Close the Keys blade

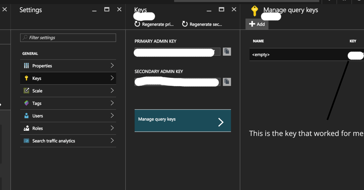(x=234, y=9)
